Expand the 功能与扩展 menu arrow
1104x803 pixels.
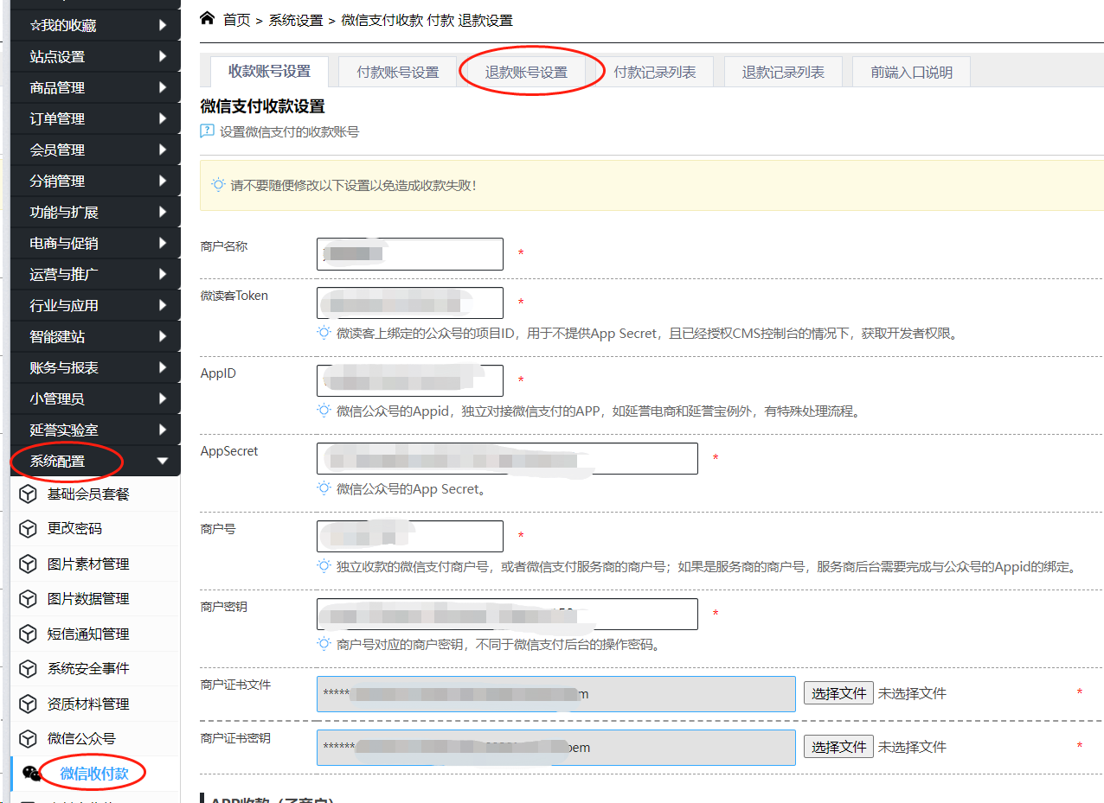click(x=163, y=212)
